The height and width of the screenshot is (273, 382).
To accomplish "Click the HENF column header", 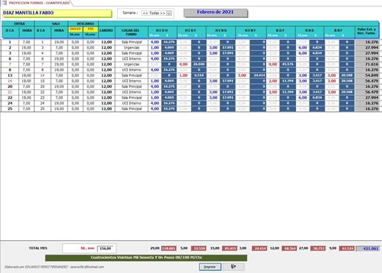I will point(250,31).
